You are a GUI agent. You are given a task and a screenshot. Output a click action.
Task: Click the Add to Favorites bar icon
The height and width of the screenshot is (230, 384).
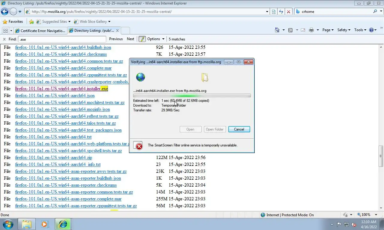coord(31,22)
